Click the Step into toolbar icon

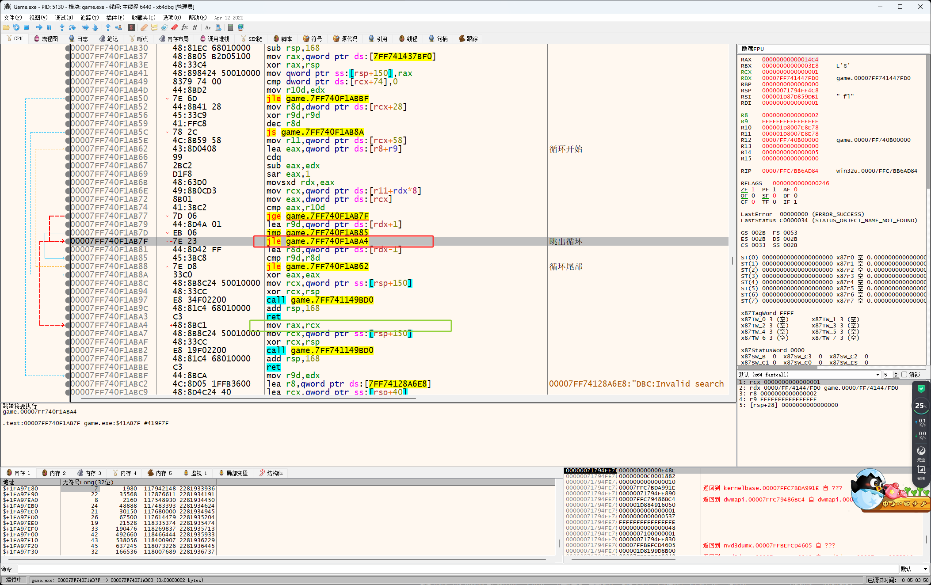(62, 27)
